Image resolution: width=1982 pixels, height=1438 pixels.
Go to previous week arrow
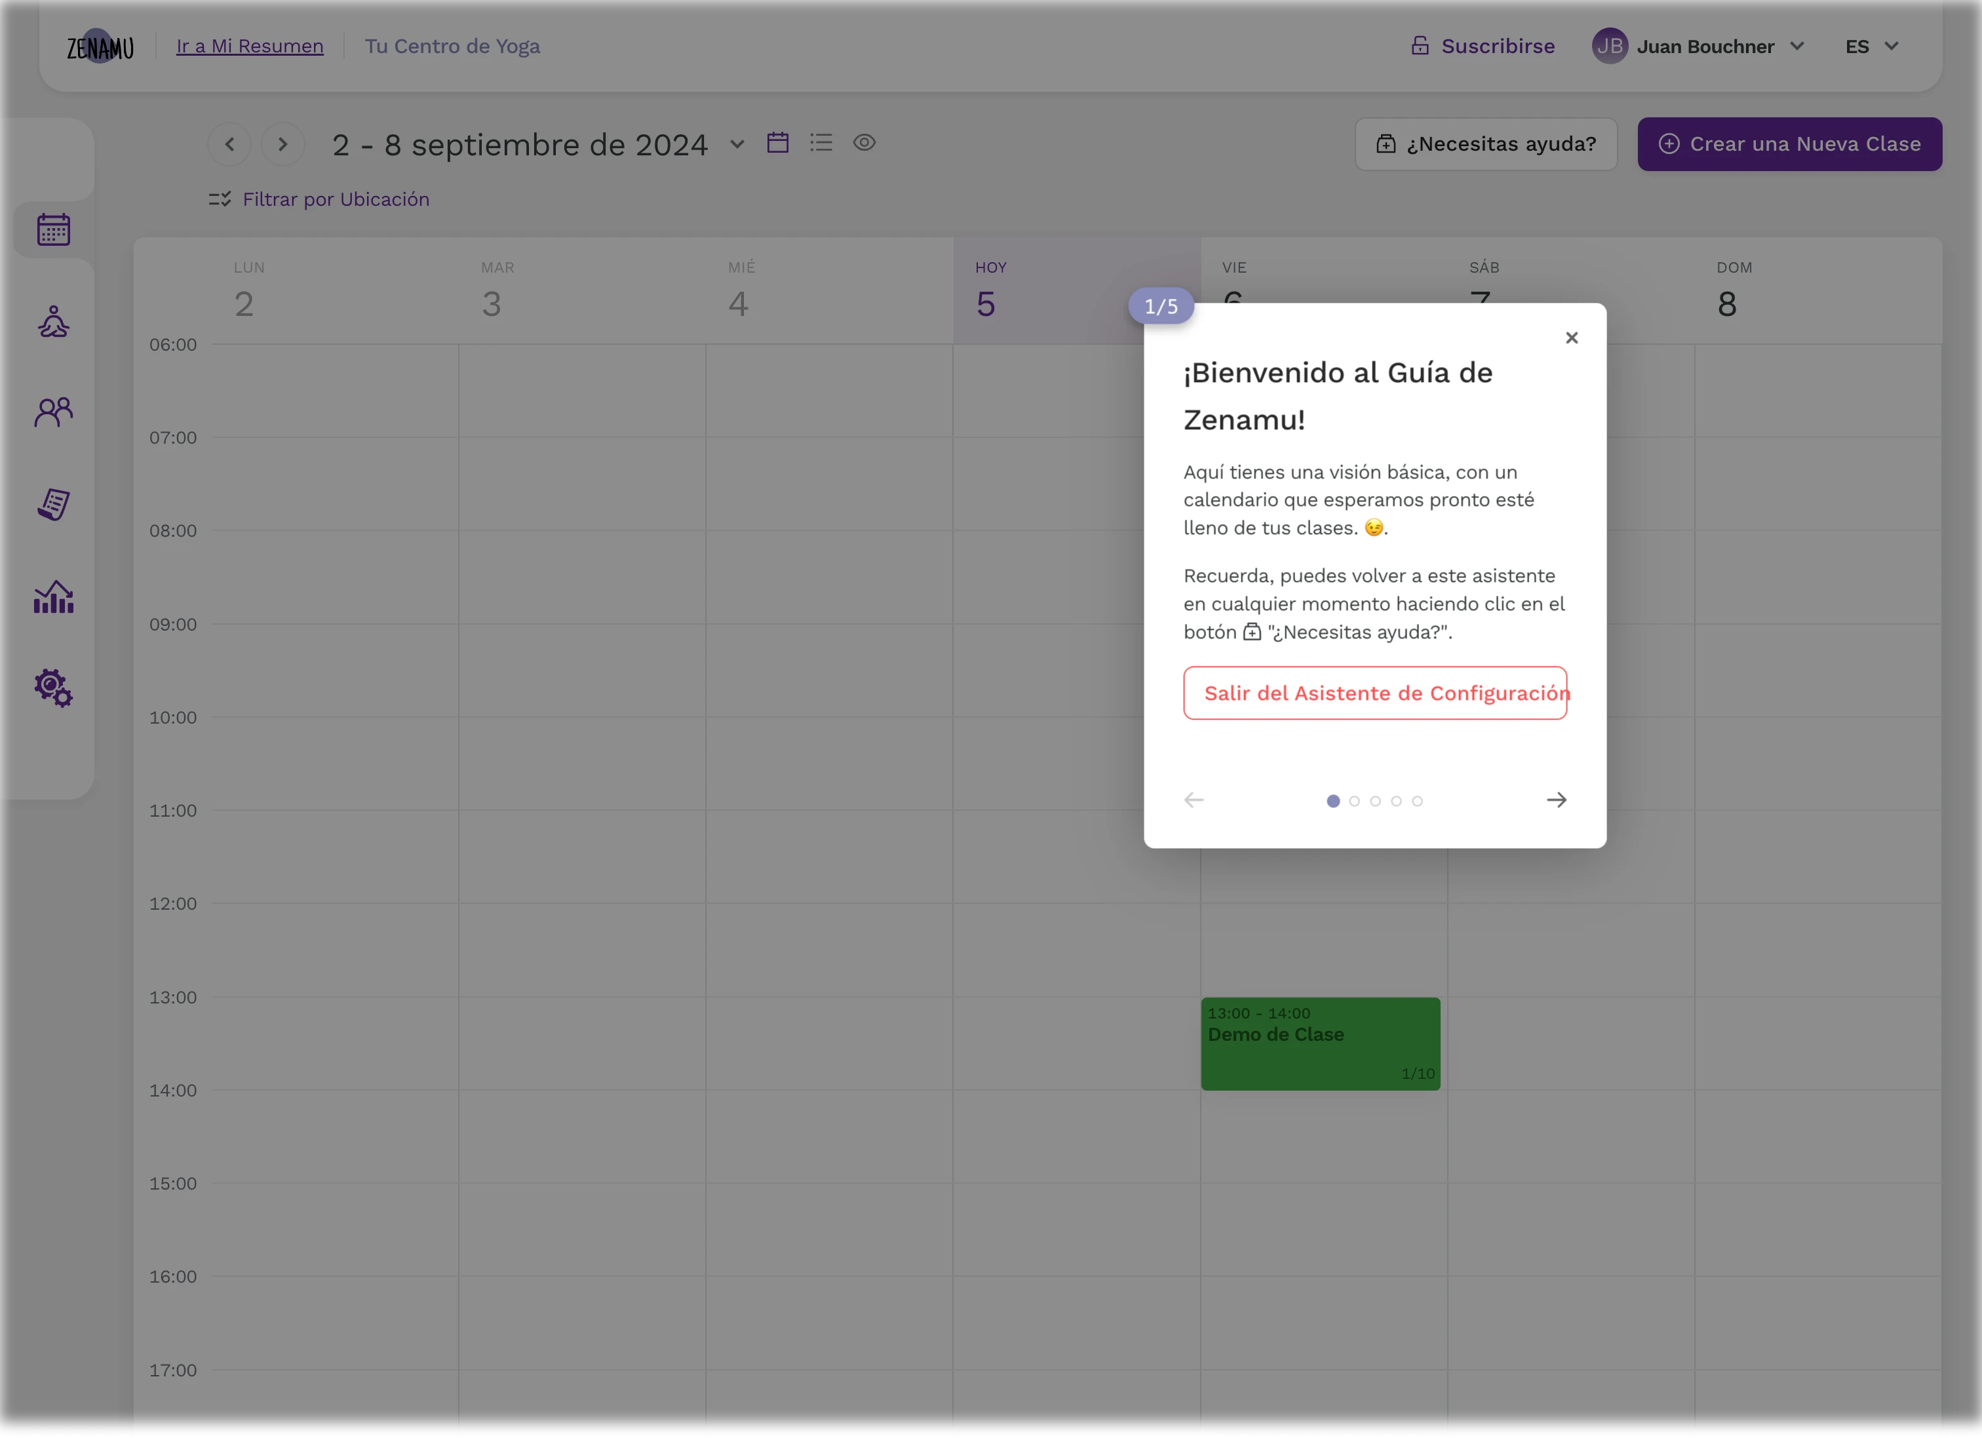point(230,144)
